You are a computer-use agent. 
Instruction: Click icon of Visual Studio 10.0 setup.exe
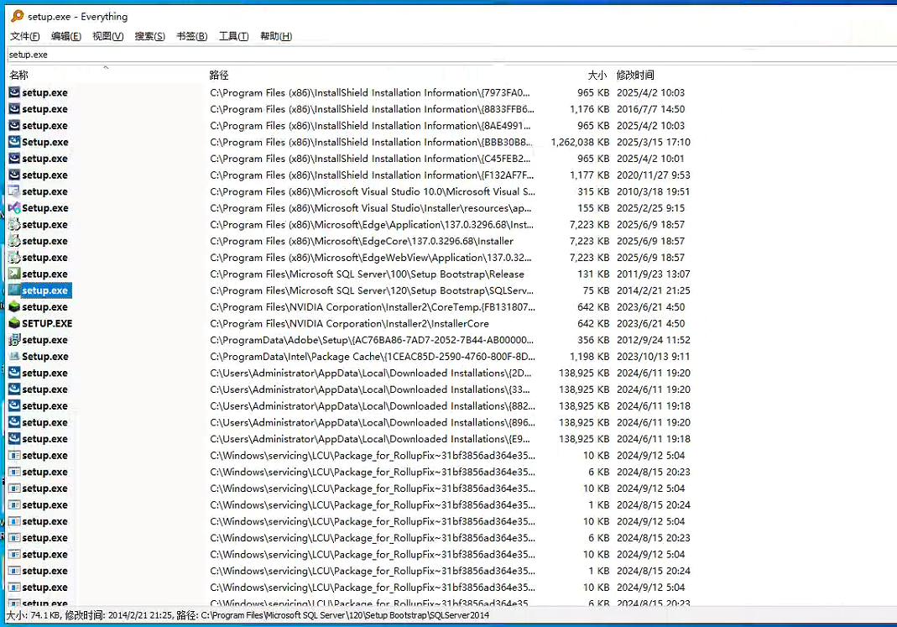14,191
